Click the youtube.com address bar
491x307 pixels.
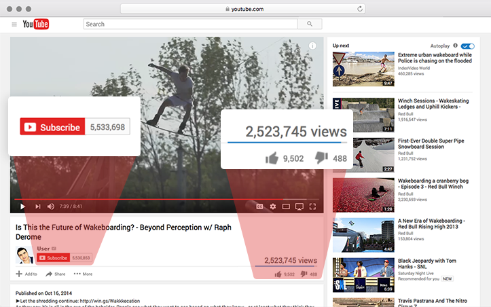point(242,9)
